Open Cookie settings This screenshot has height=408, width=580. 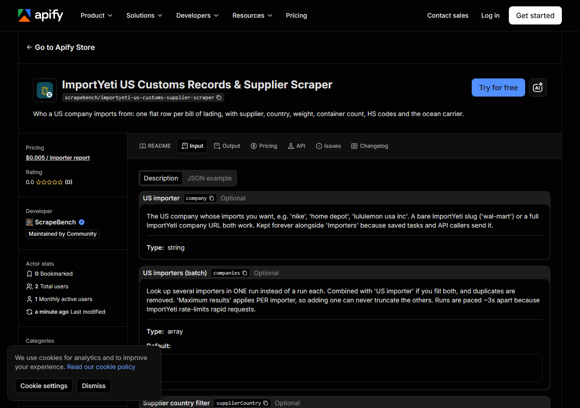click(44, 386)
